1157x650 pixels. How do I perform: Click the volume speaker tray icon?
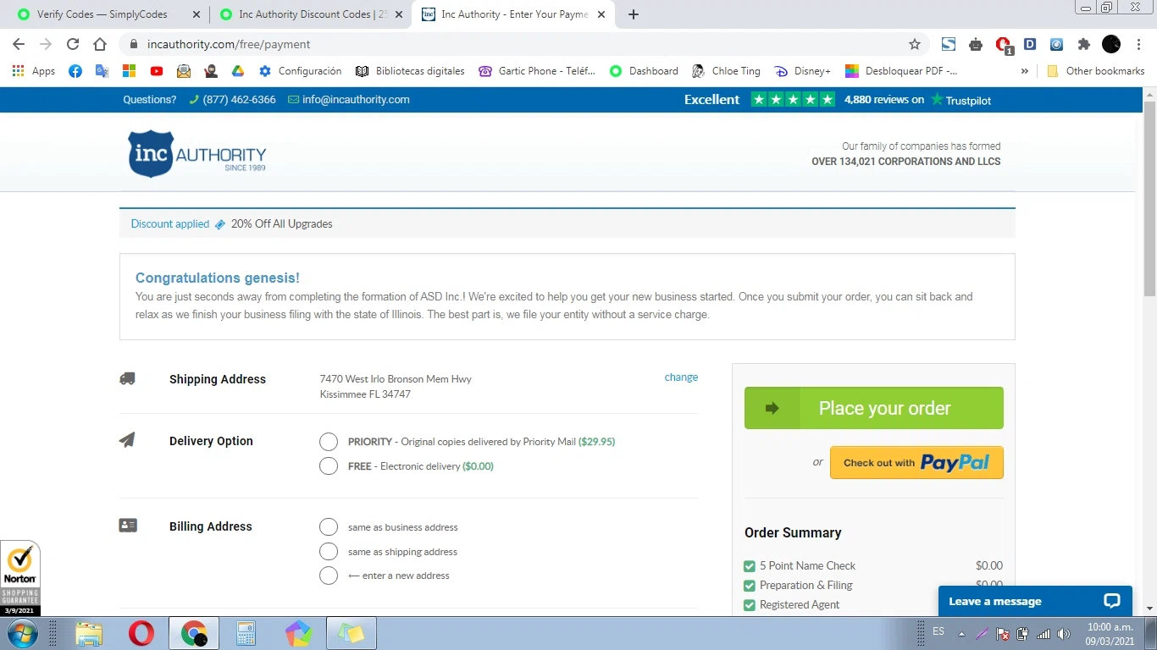[1065, 633]
